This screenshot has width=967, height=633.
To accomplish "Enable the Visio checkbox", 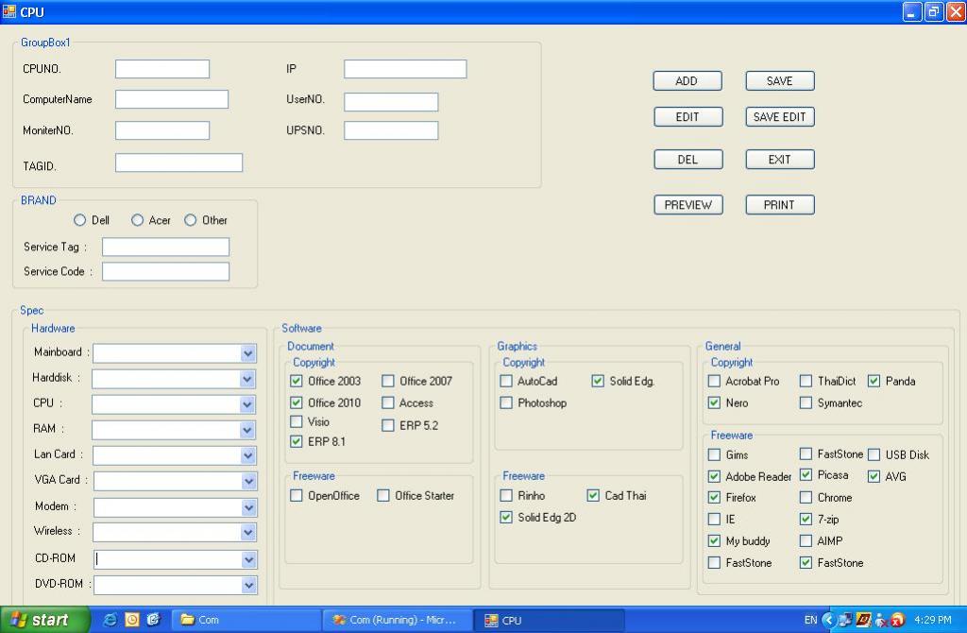I will click(x=297, y=422).
